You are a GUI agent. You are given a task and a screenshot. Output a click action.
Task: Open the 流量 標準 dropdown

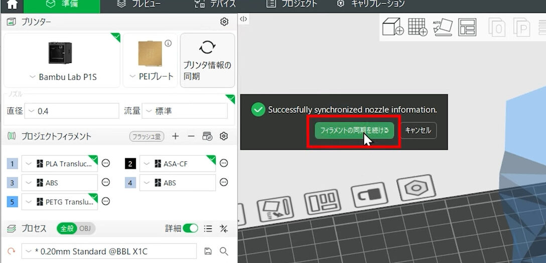point(185,111)
